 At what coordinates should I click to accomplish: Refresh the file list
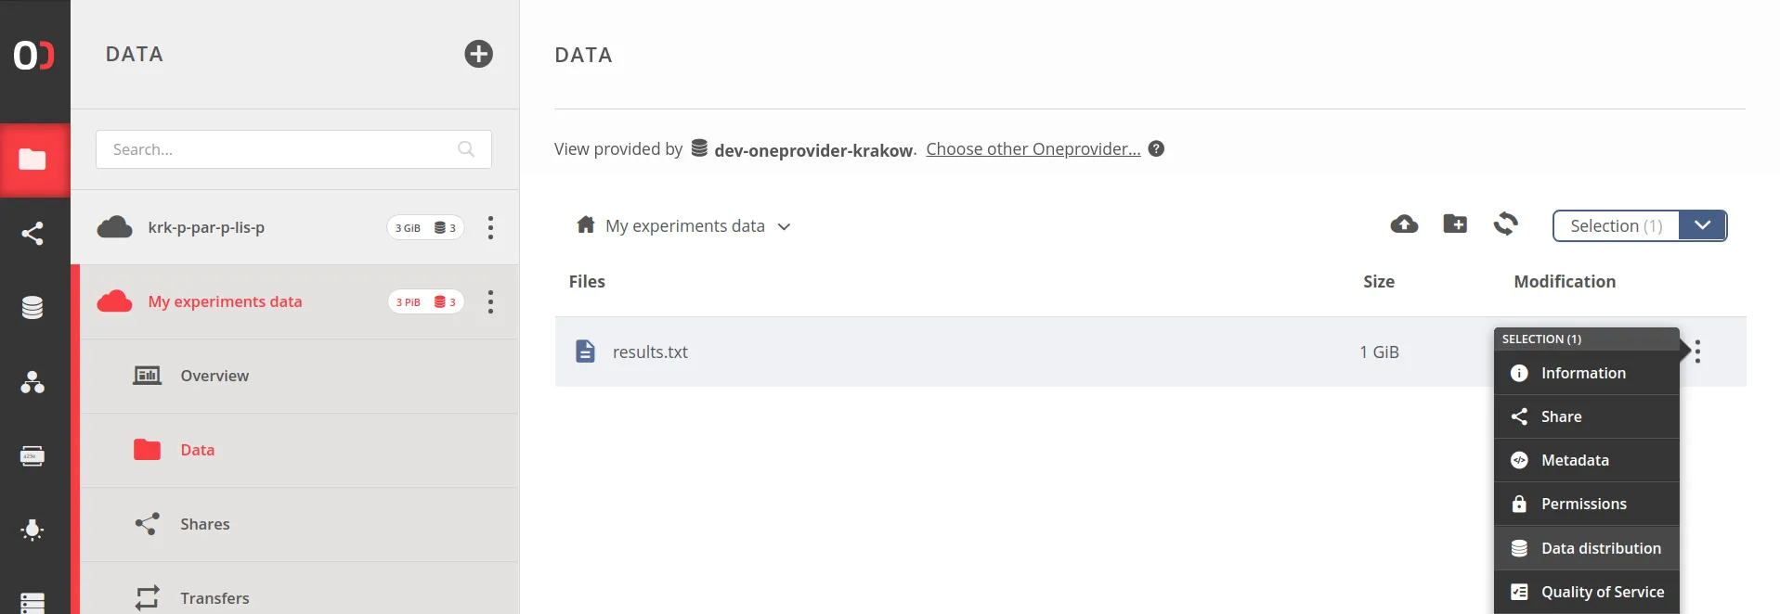[x=1505, y=224]
